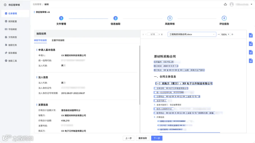
Task: Switch to the 映射字段抽取 tab
Action: 41,40
